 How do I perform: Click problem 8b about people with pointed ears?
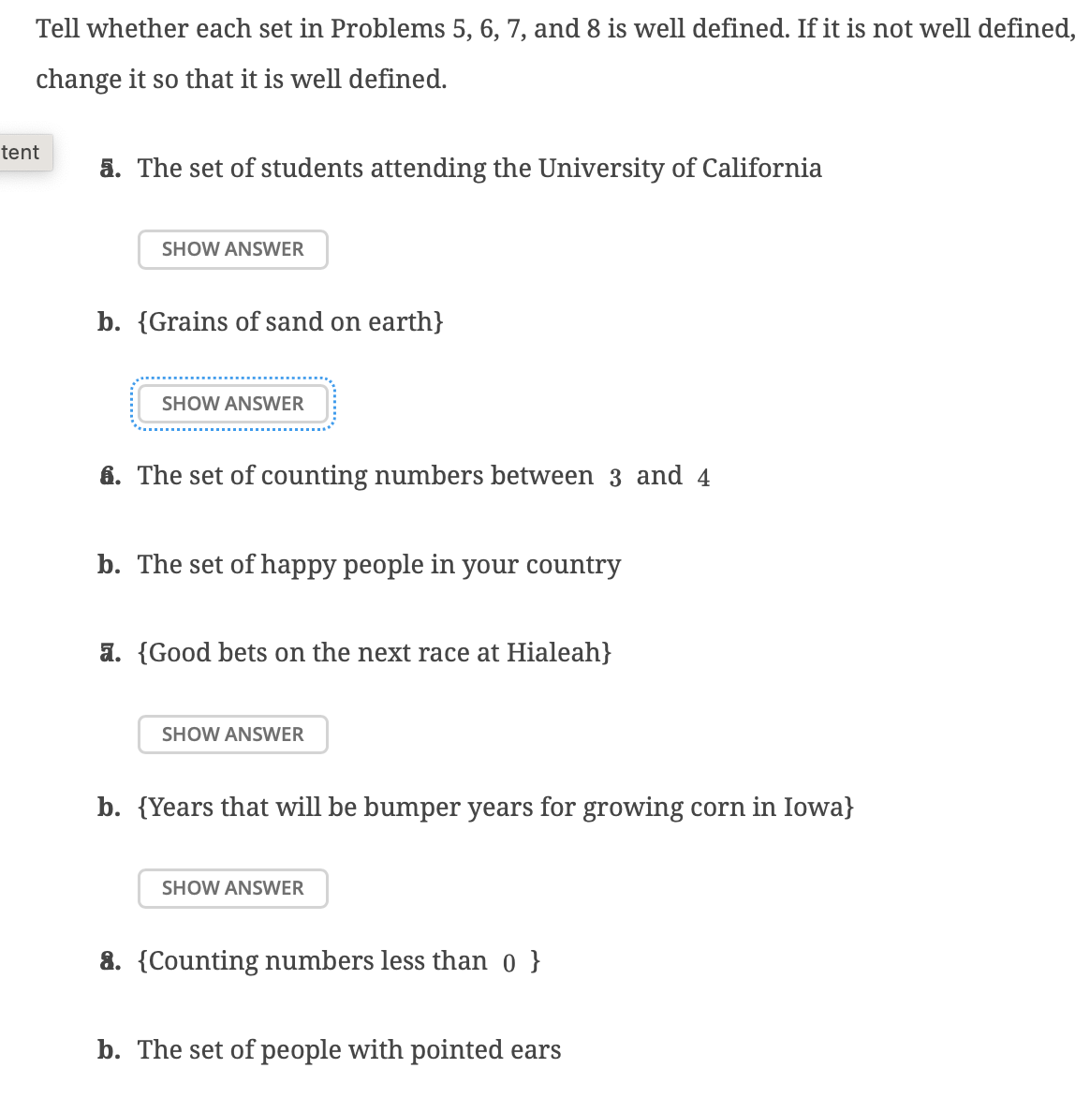[x=348, y=1049]
